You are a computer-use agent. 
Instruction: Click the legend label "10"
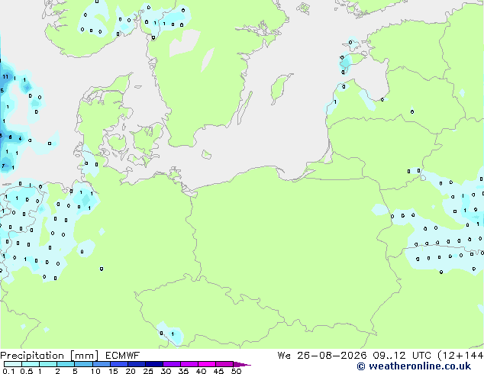tap(95, 371)
